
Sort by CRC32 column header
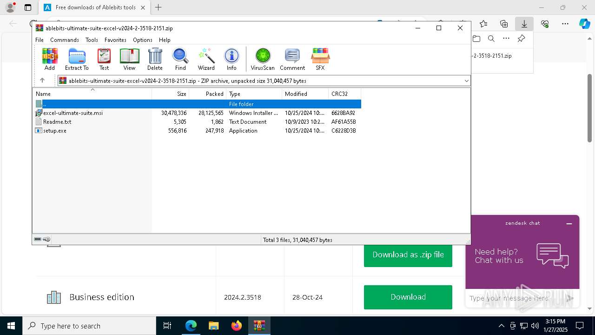click(x=345, y=94)
